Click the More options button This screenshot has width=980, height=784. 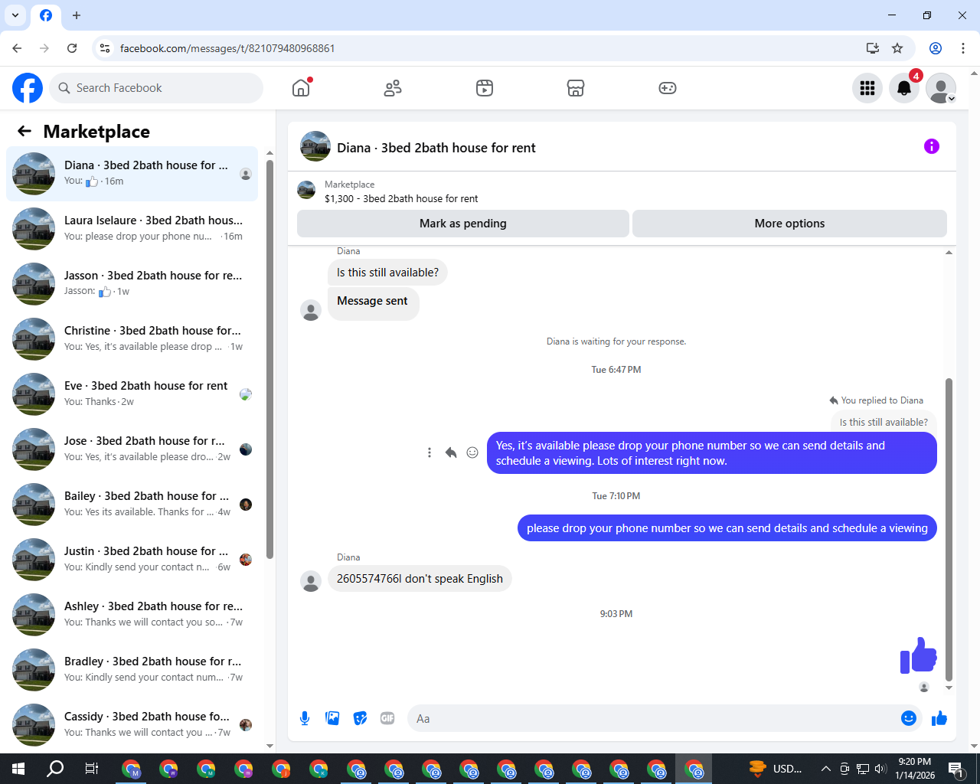(789, 224)
